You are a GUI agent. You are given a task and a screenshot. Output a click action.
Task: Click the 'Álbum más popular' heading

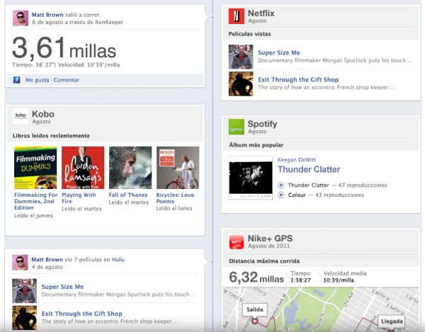tap(256, 145)
